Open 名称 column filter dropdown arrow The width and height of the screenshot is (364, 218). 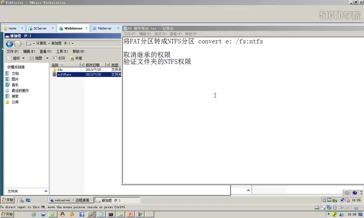(x=82, y=65)
